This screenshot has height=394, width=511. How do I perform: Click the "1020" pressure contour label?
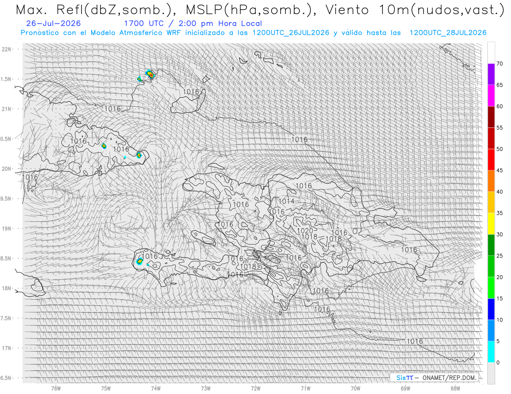pos(305,231)
